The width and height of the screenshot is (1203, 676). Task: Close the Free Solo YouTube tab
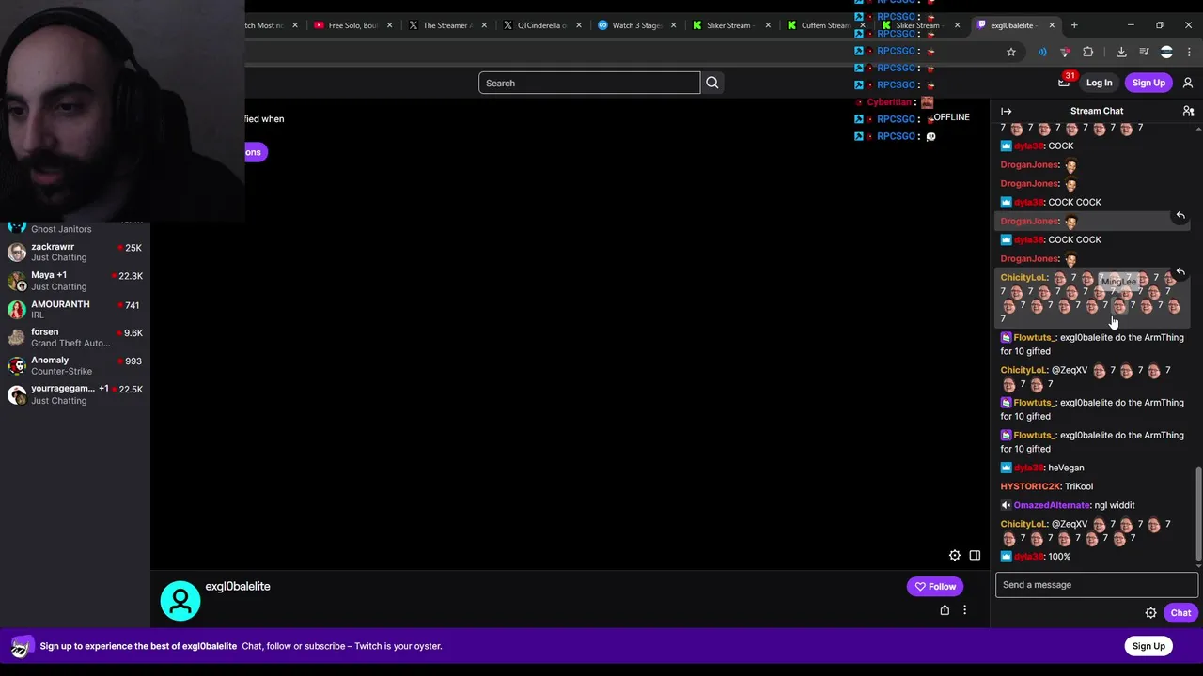[389, 25]
